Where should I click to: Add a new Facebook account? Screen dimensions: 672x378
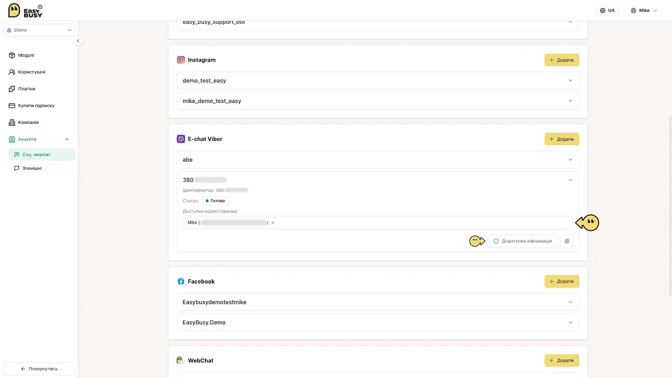562,281
